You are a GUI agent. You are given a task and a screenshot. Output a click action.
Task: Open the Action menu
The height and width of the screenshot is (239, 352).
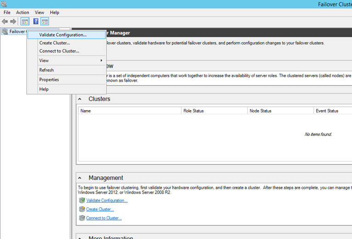[23, 12]
